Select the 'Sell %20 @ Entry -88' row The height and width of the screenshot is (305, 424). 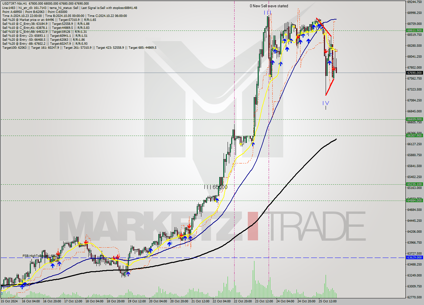pos(45,43)
